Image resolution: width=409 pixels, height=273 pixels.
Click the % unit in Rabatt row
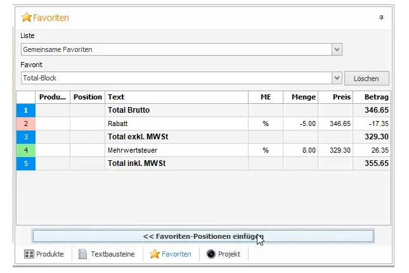[x=266, y=124]
